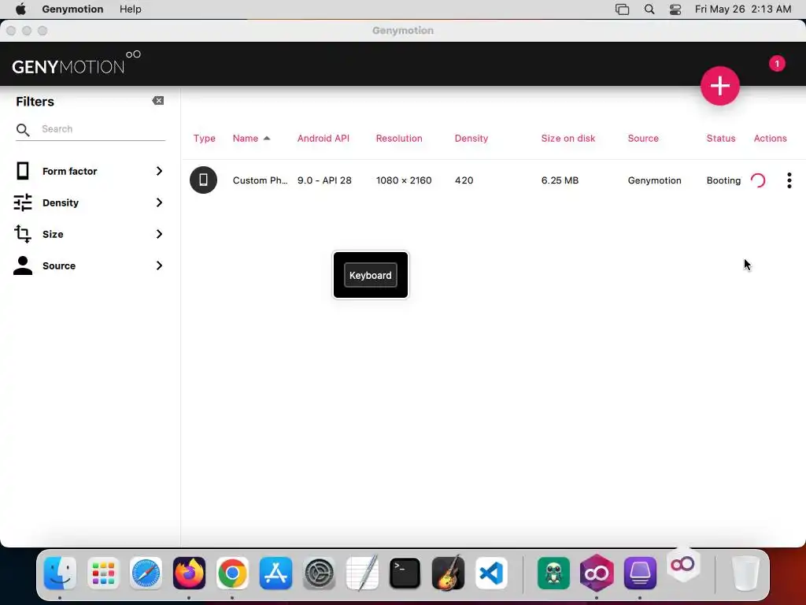Open Visual Studio Code from the dock
The height and width of the screenshot is (605, 806).
coord(491,573)
